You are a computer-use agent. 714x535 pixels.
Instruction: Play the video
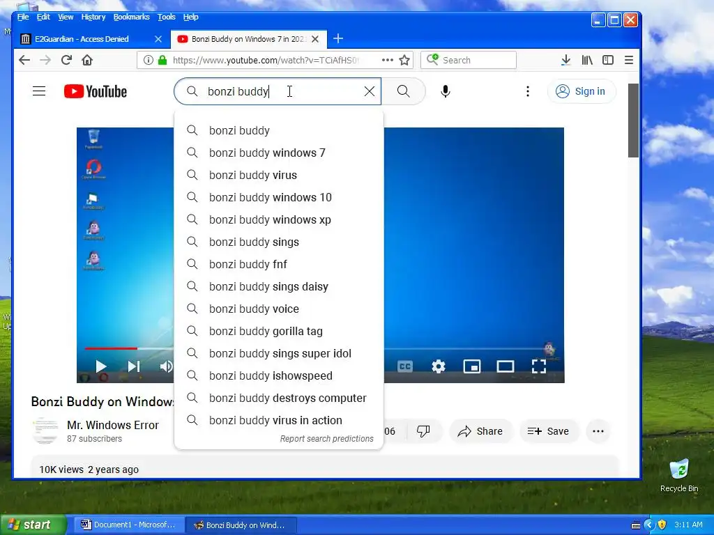click(x=100, y=366)
